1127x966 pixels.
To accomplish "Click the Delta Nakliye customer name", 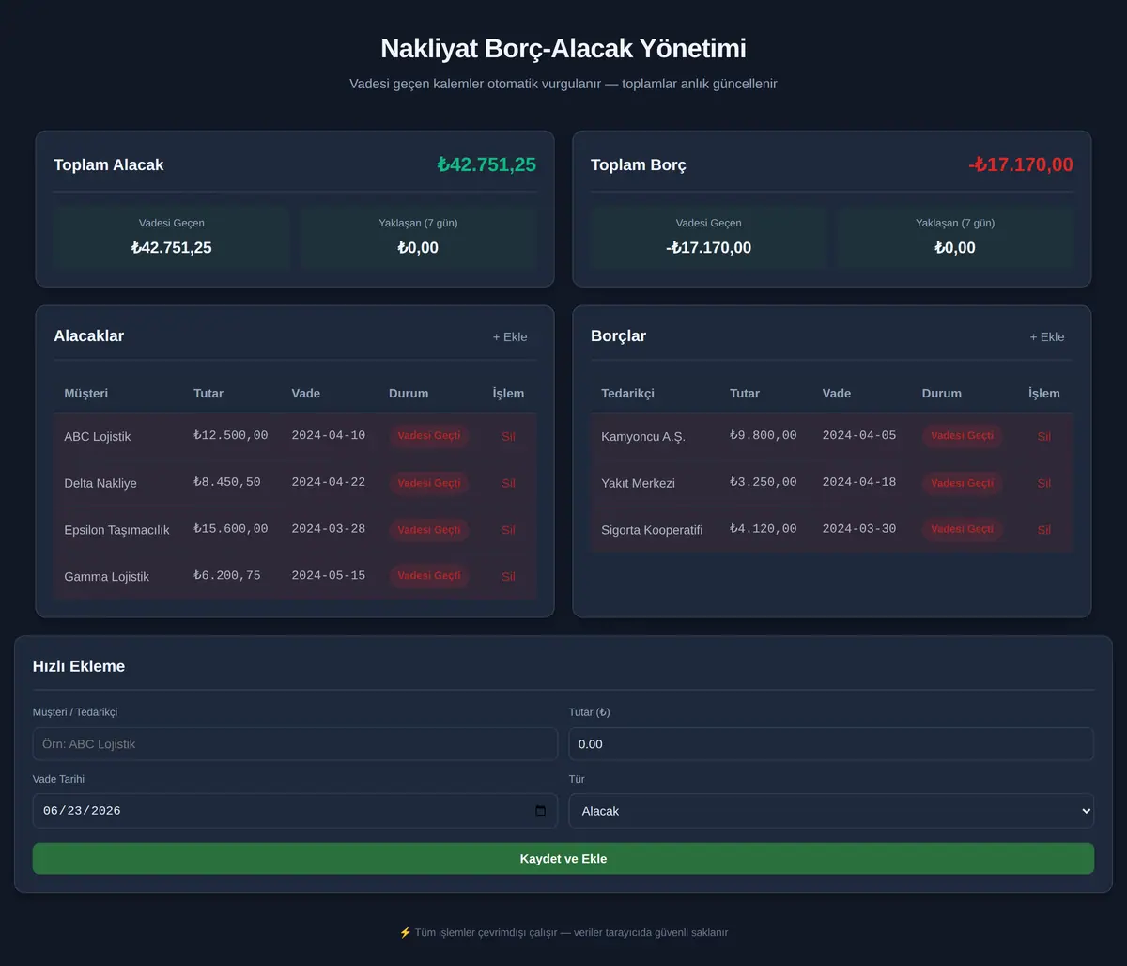I will (x=100, y=483).
